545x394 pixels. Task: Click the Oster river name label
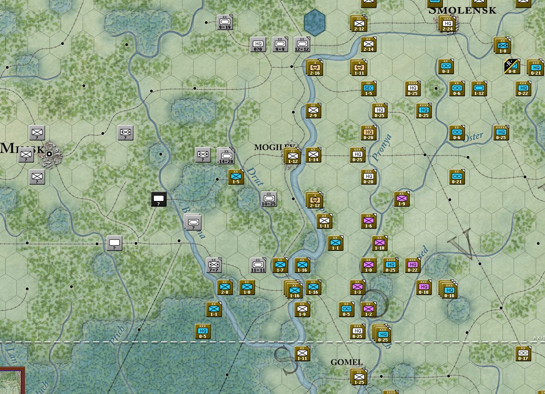[472, 137]
